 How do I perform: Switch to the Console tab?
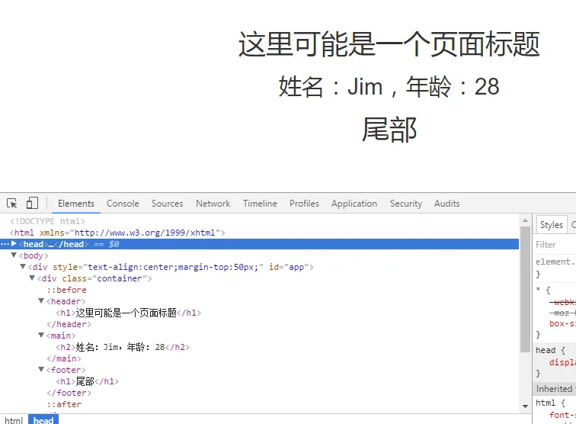pyautogui.click(x=123, y=204)
